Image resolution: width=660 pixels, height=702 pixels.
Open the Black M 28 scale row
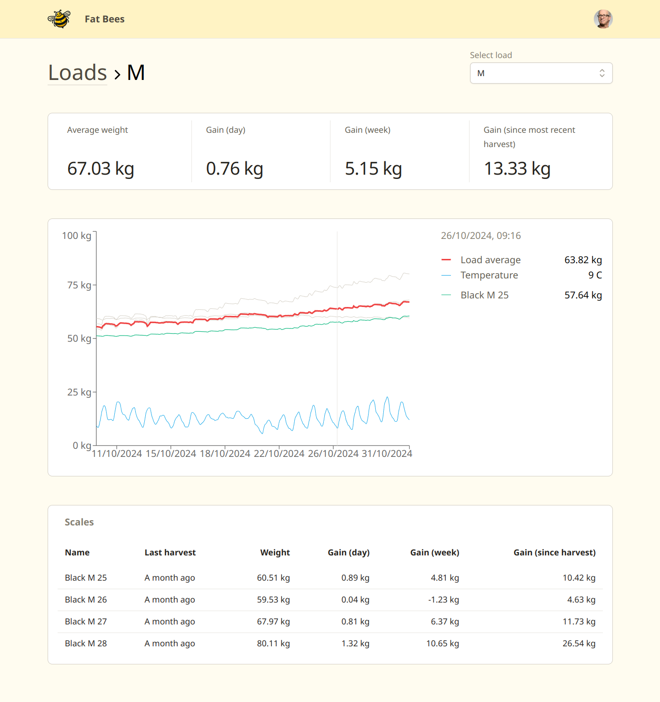pos(330,643)
